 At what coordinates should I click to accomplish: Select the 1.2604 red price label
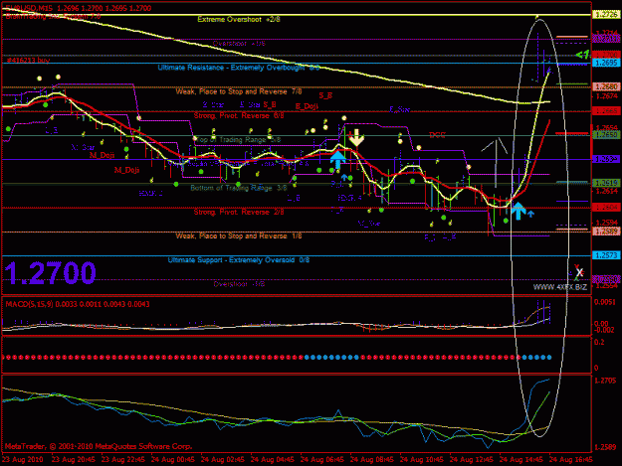pos(606,208)
